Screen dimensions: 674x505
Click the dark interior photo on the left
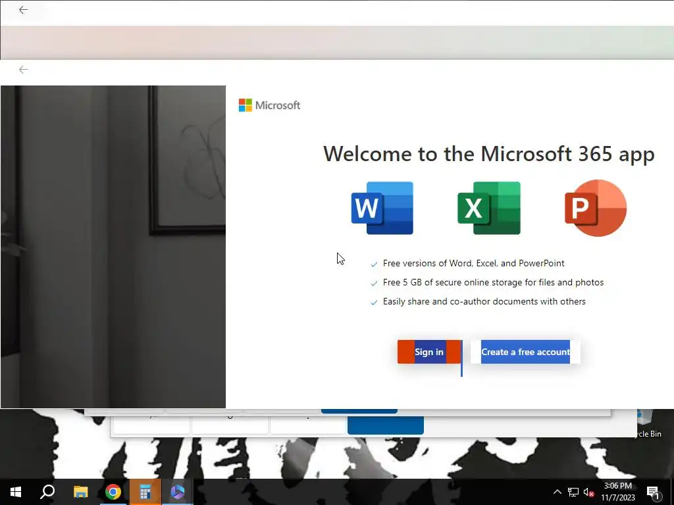point(113,247)
